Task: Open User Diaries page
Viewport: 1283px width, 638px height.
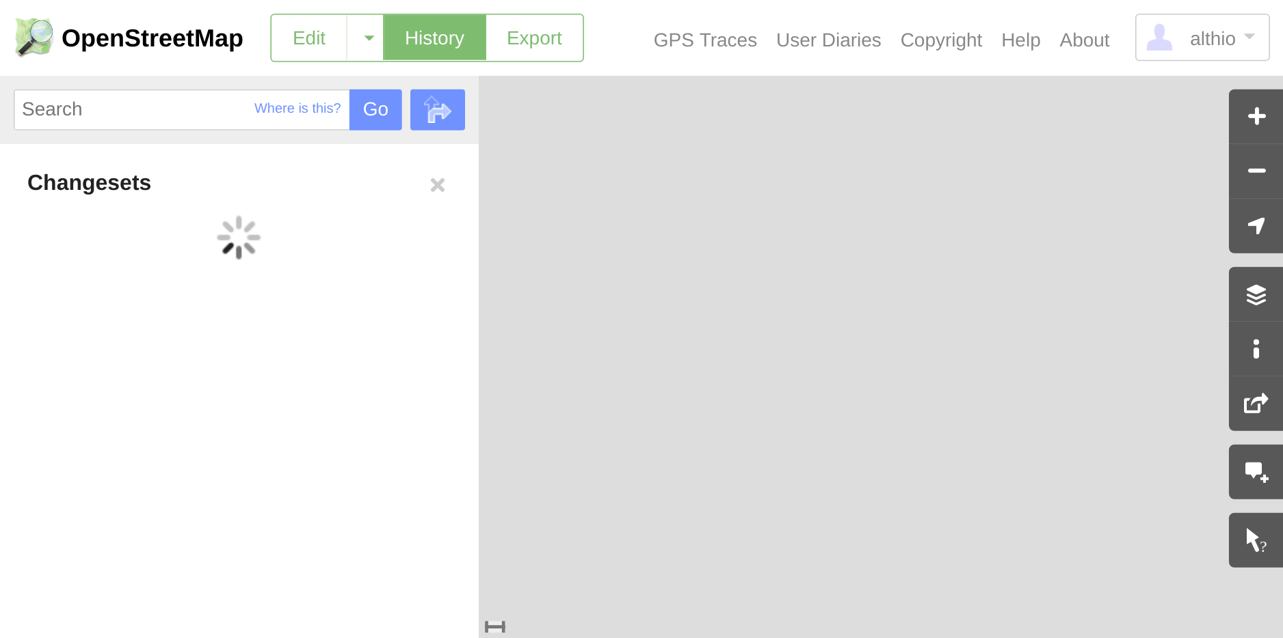Action: tap(828, 40)
